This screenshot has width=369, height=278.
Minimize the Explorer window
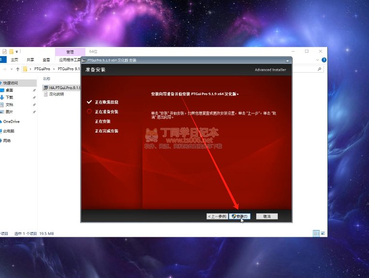[293, 51]
